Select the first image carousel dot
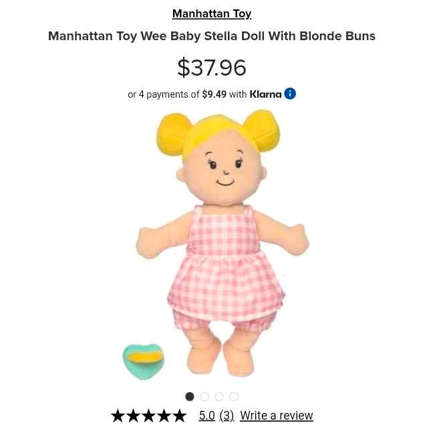The width and height of the screenshot is (435, 435). pos(190,396)
